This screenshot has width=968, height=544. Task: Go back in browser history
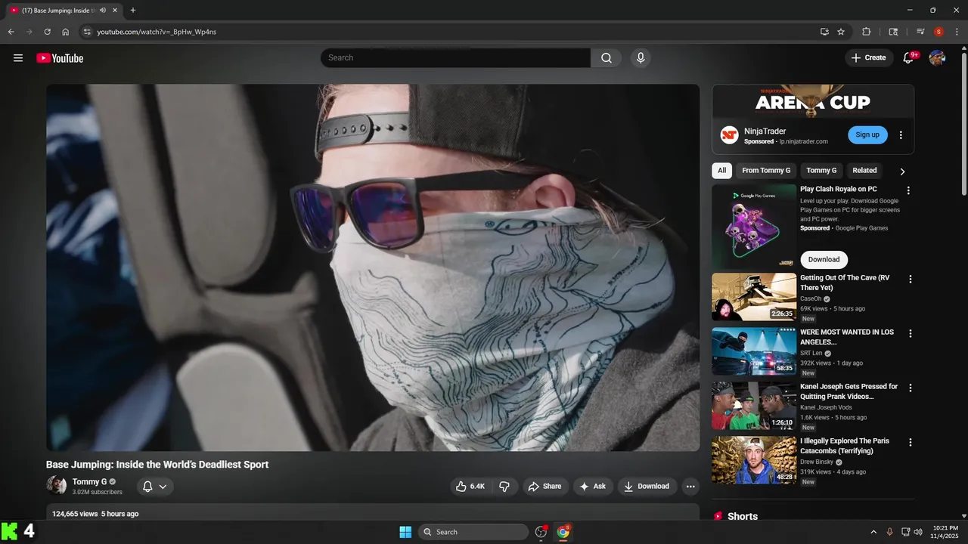pyautogui.click(x=11, y=32)
